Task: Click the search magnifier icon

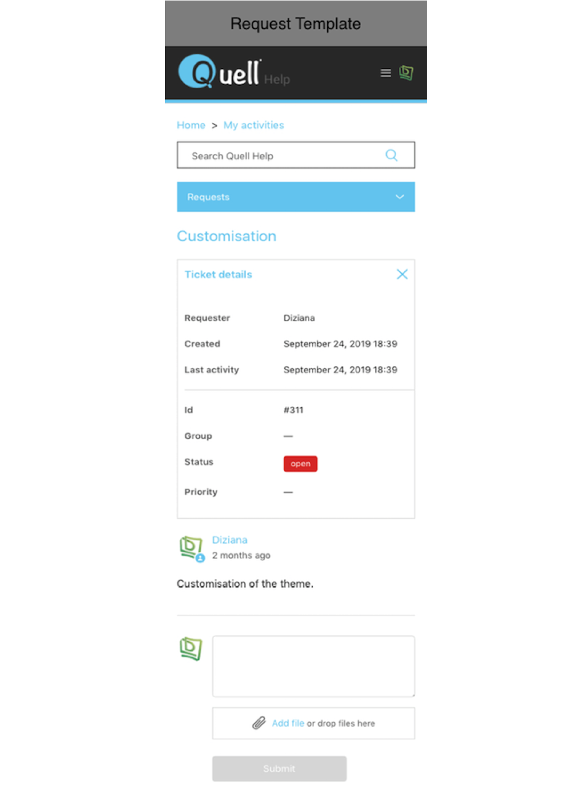Action: point(391,156)
